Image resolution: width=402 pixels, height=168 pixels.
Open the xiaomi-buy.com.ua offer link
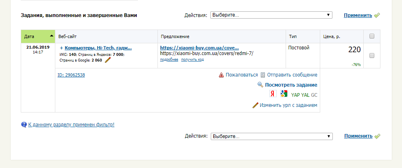click(x=199, y=48)
